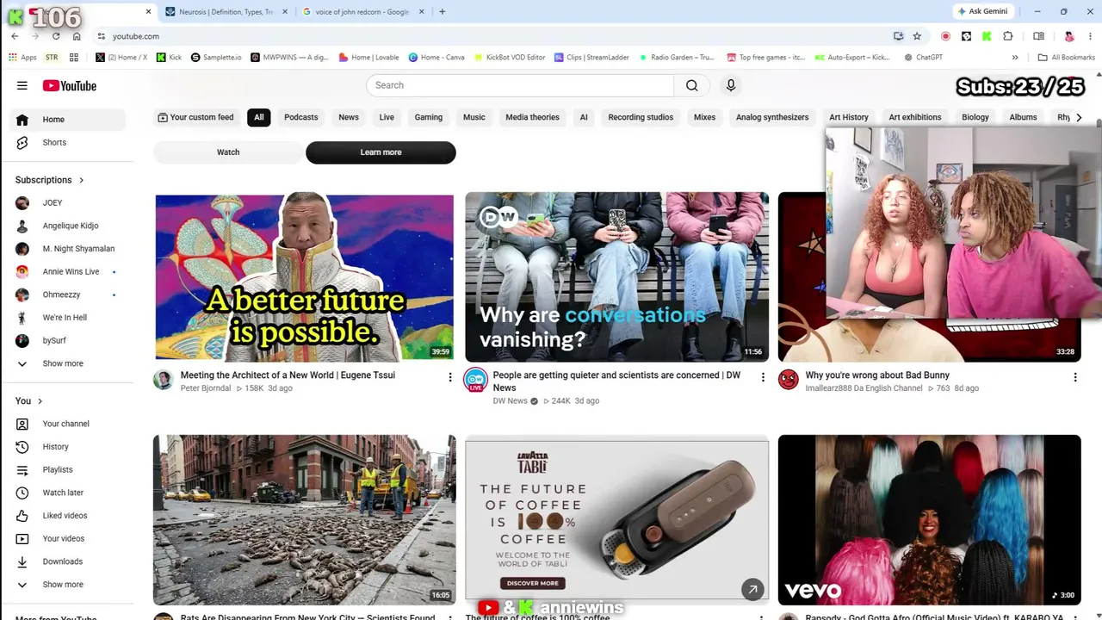
Task: Open Shorts in the sidebar
Action: (69, 142)
